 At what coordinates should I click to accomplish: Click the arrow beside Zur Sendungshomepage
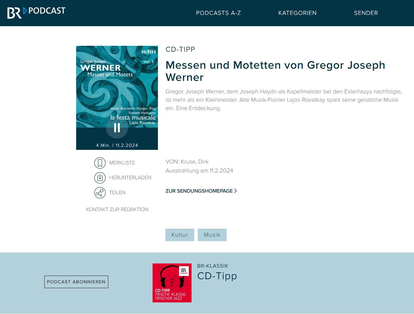tap(236, 191)
